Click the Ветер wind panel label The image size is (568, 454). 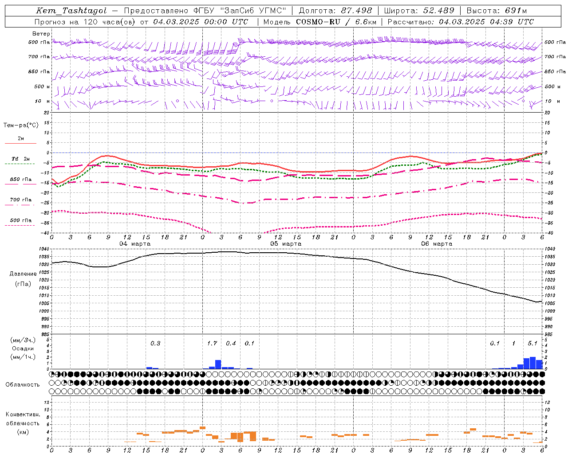[x=41, y=34]
